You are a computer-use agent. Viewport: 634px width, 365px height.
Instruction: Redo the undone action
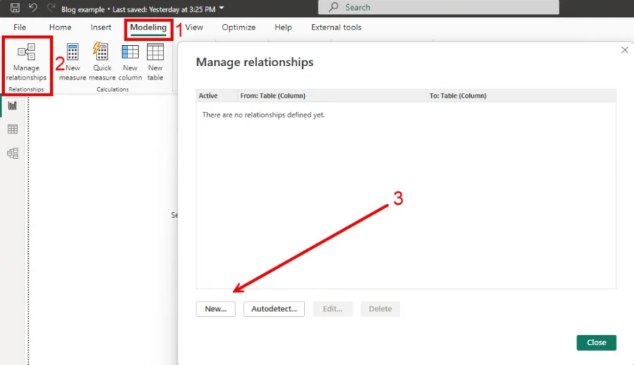coord(51,8)
